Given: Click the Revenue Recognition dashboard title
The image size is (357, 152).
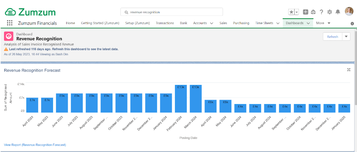Looking at the screenshot, I should [39, 39].
